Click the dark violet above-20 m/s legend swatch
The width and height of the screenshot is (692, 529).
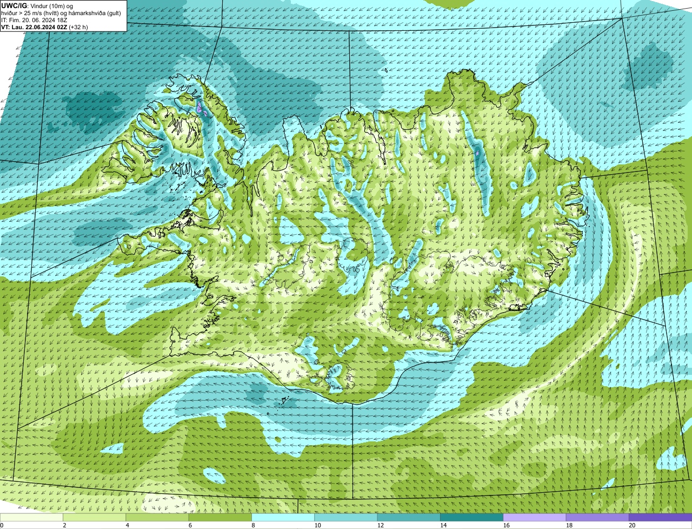660,517
